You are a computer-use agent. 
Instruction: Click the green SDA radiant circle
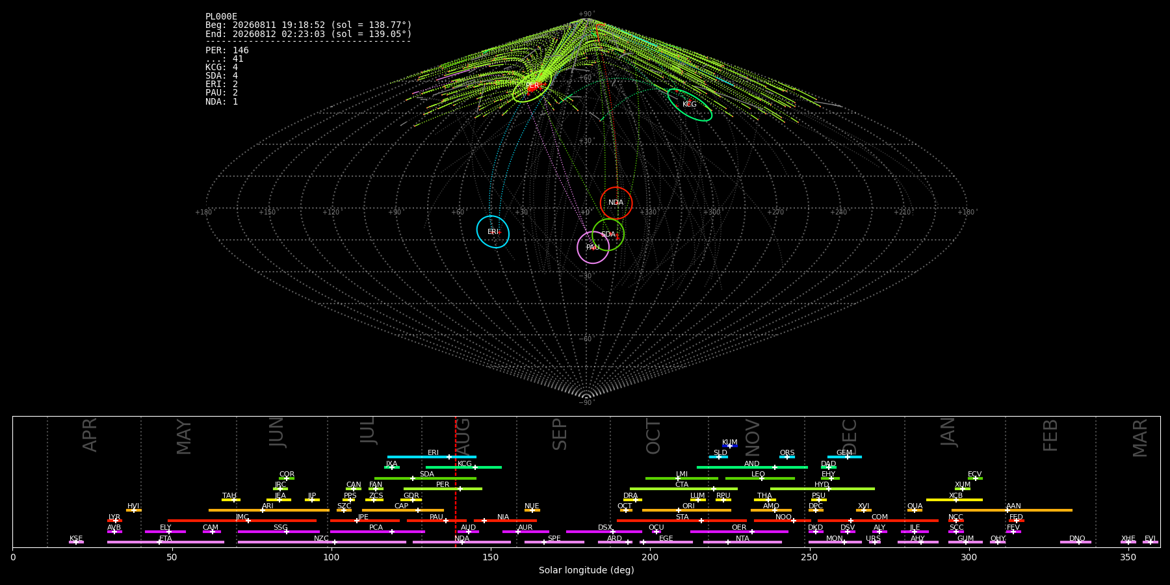[608, 235]
